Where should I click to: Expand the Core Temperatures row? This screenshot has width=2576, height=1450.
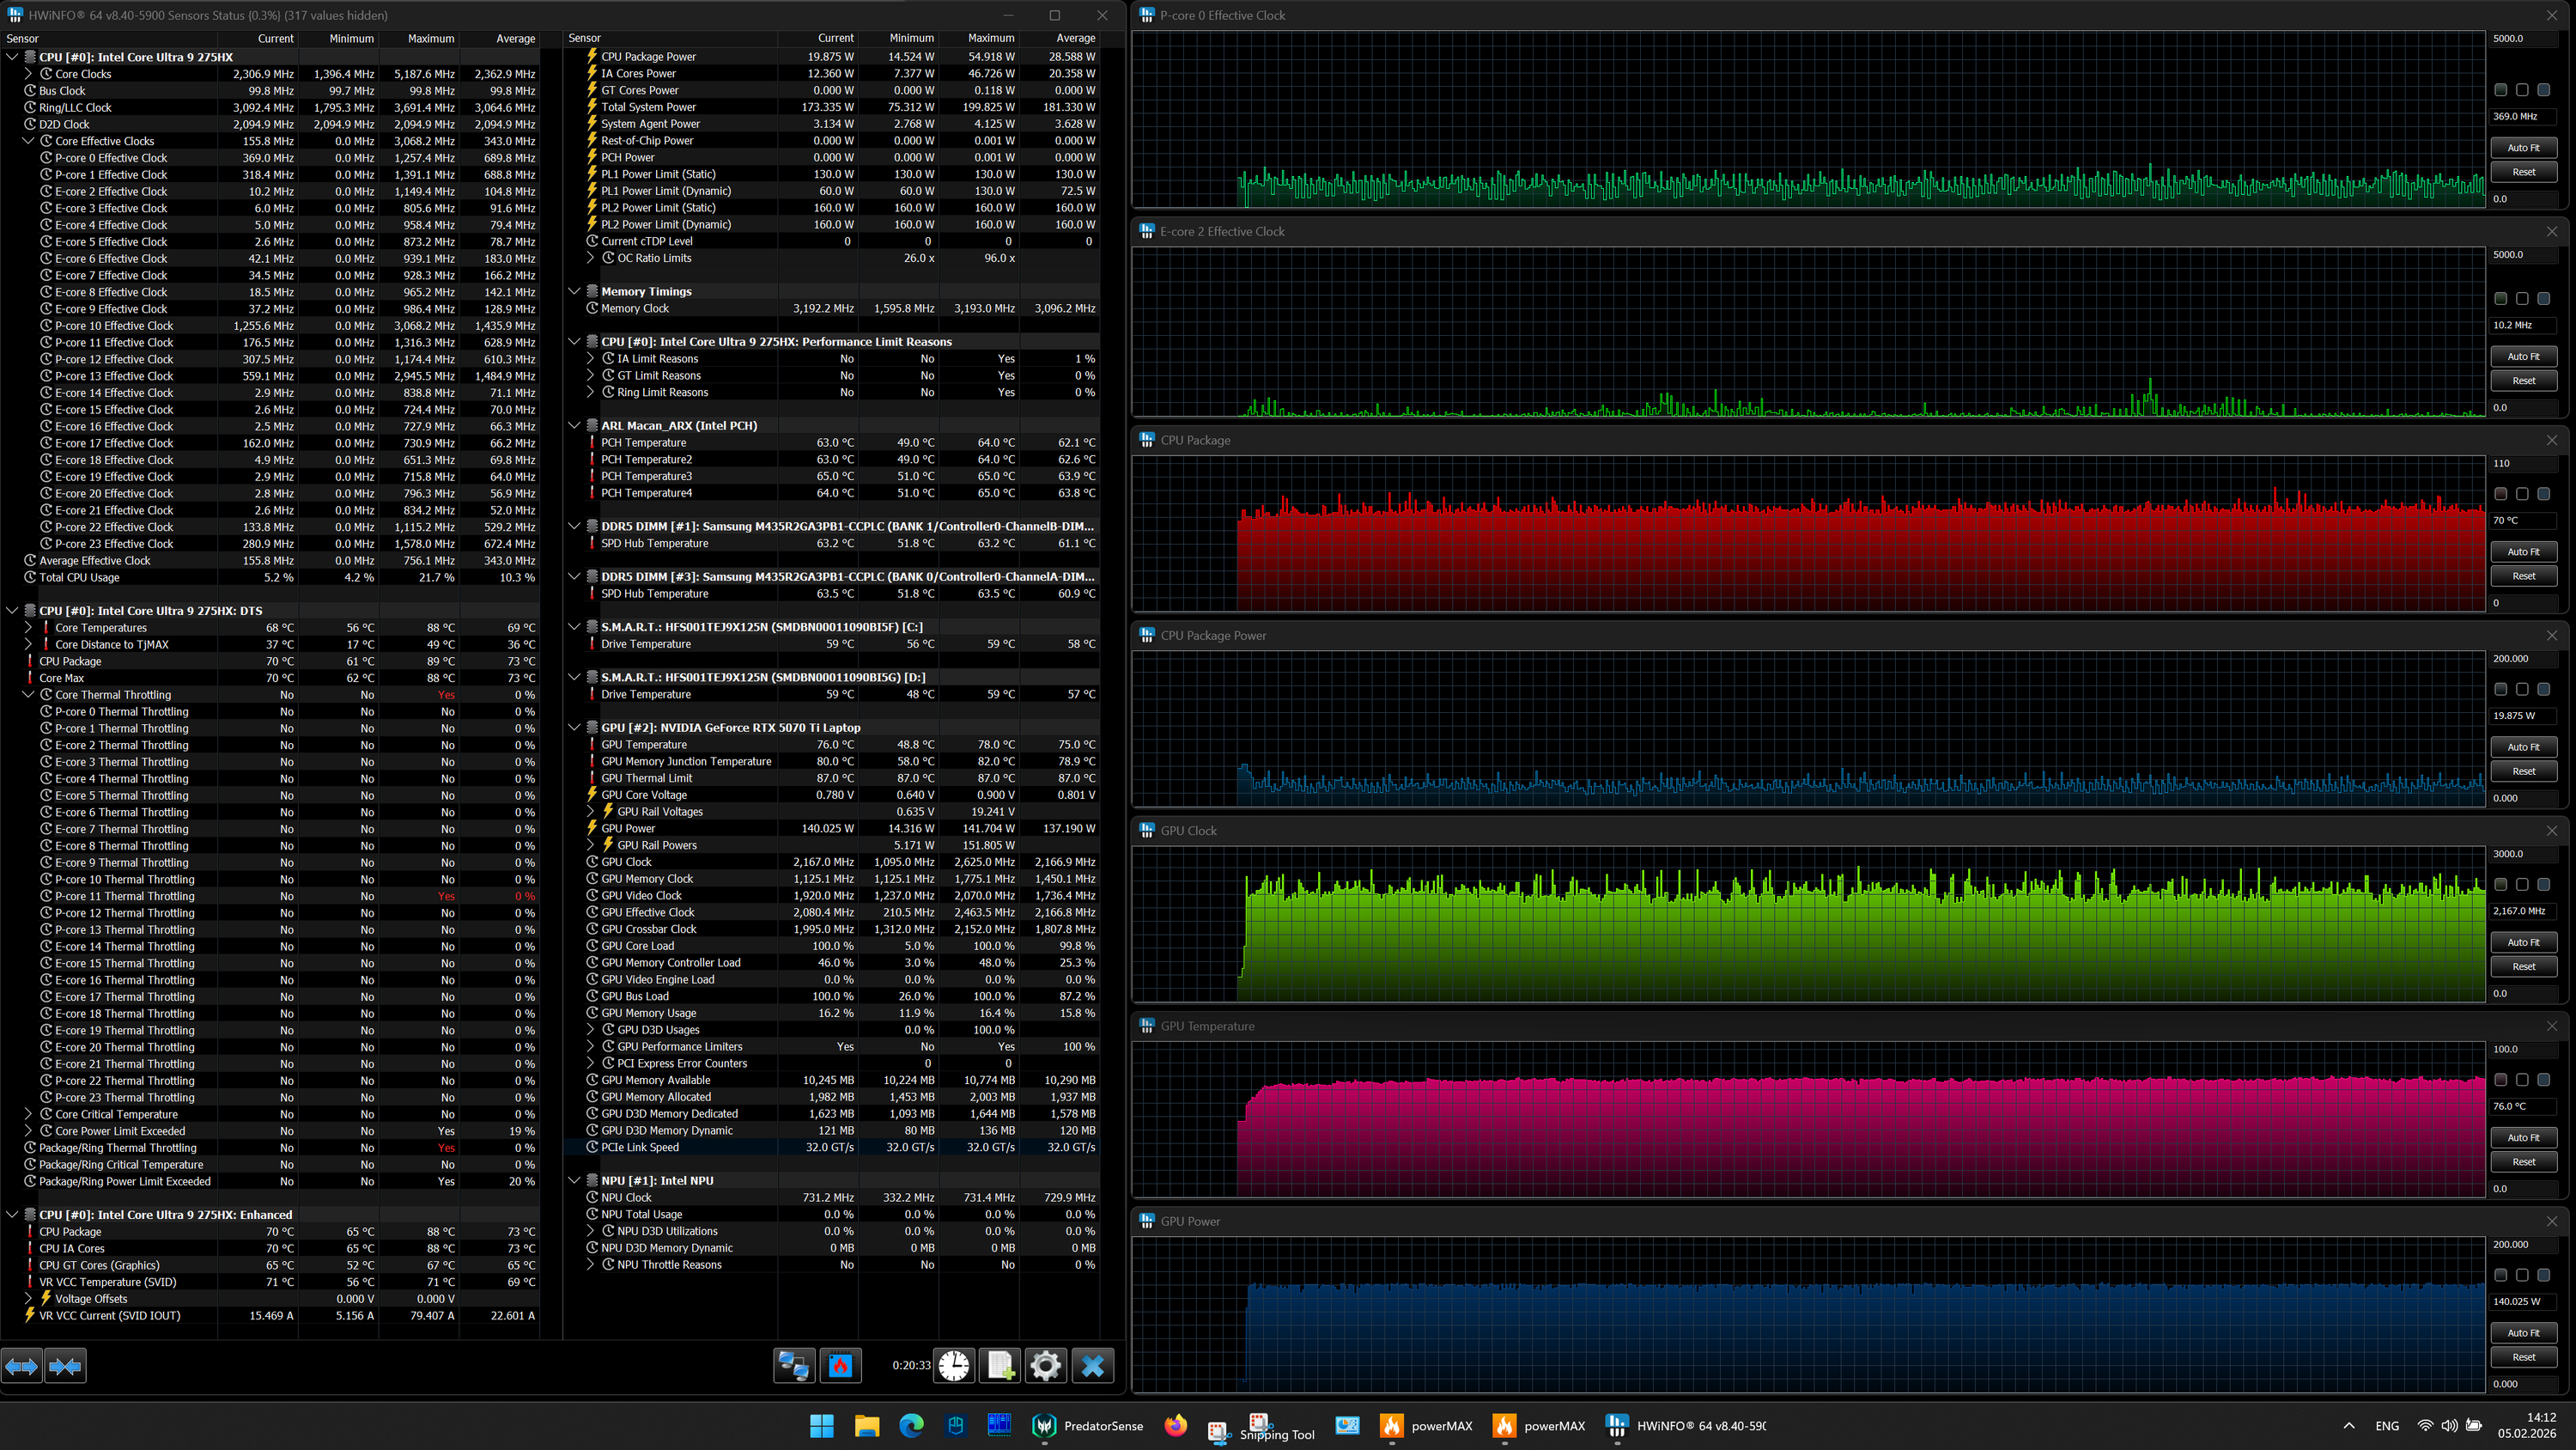click(28, 627)
